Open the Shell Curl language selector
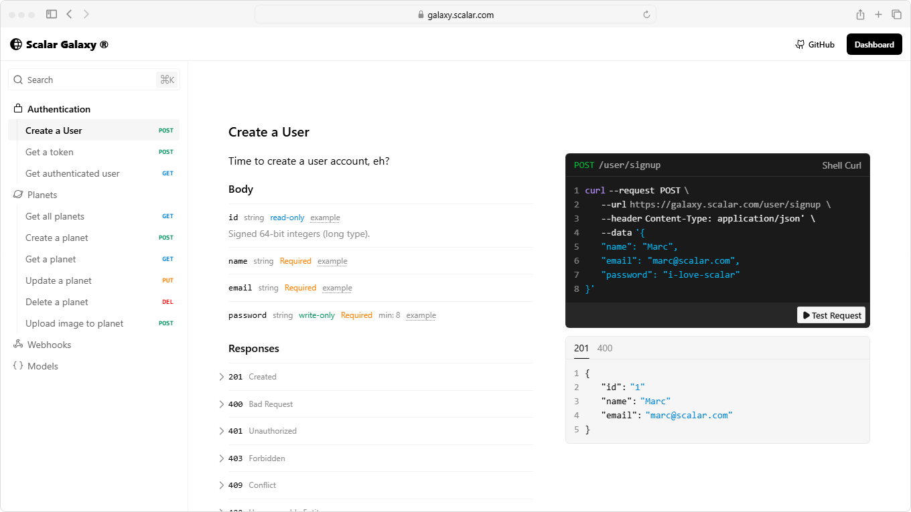 [x=841, y=165]
